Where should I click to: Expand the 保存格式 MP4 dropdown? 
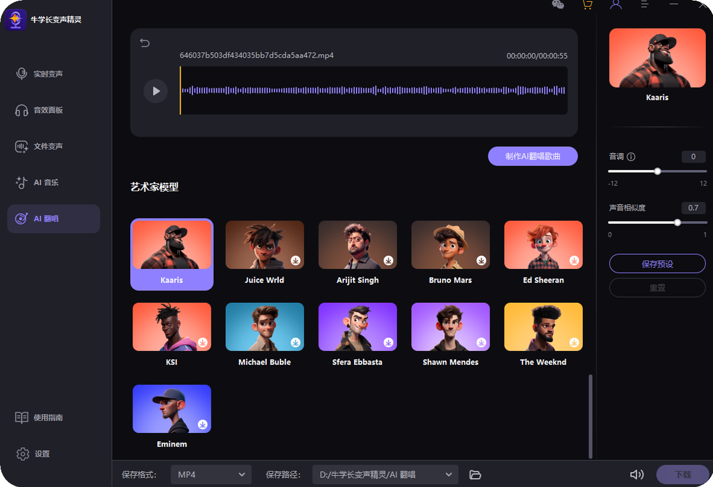211,475
